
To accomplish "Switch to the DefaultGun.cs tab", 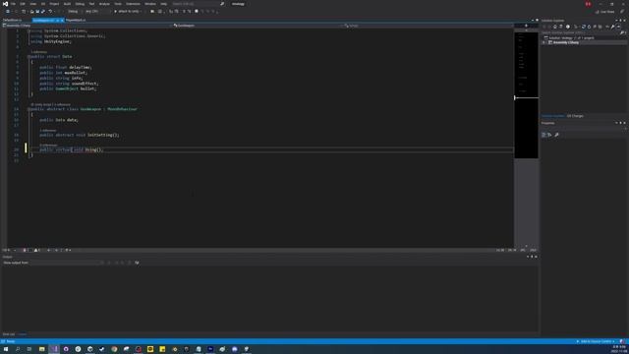I will pos(12,20).
